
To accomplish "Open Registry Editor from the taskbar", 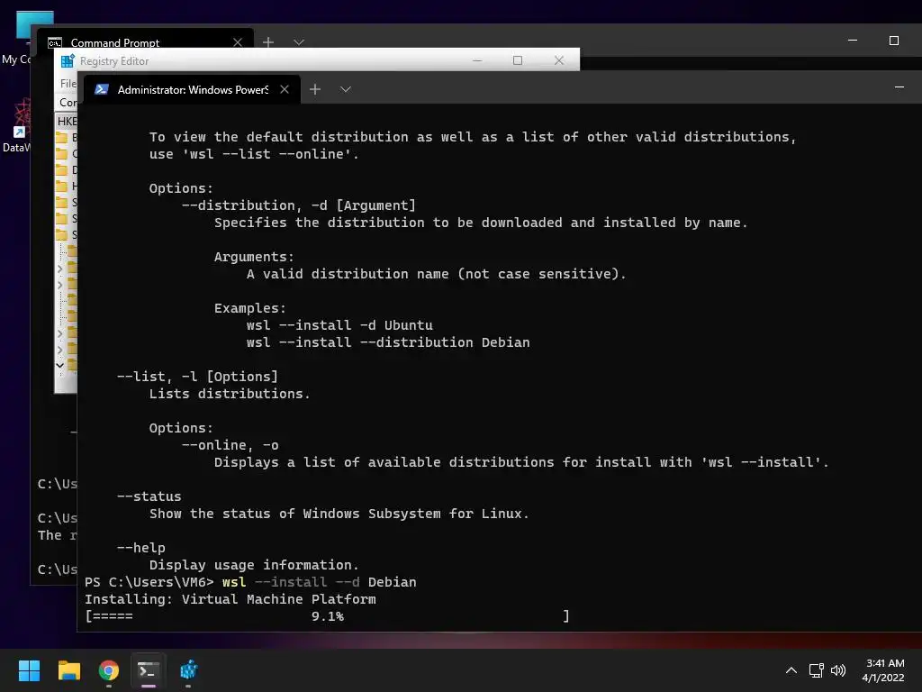I will (x=189, y=670).
